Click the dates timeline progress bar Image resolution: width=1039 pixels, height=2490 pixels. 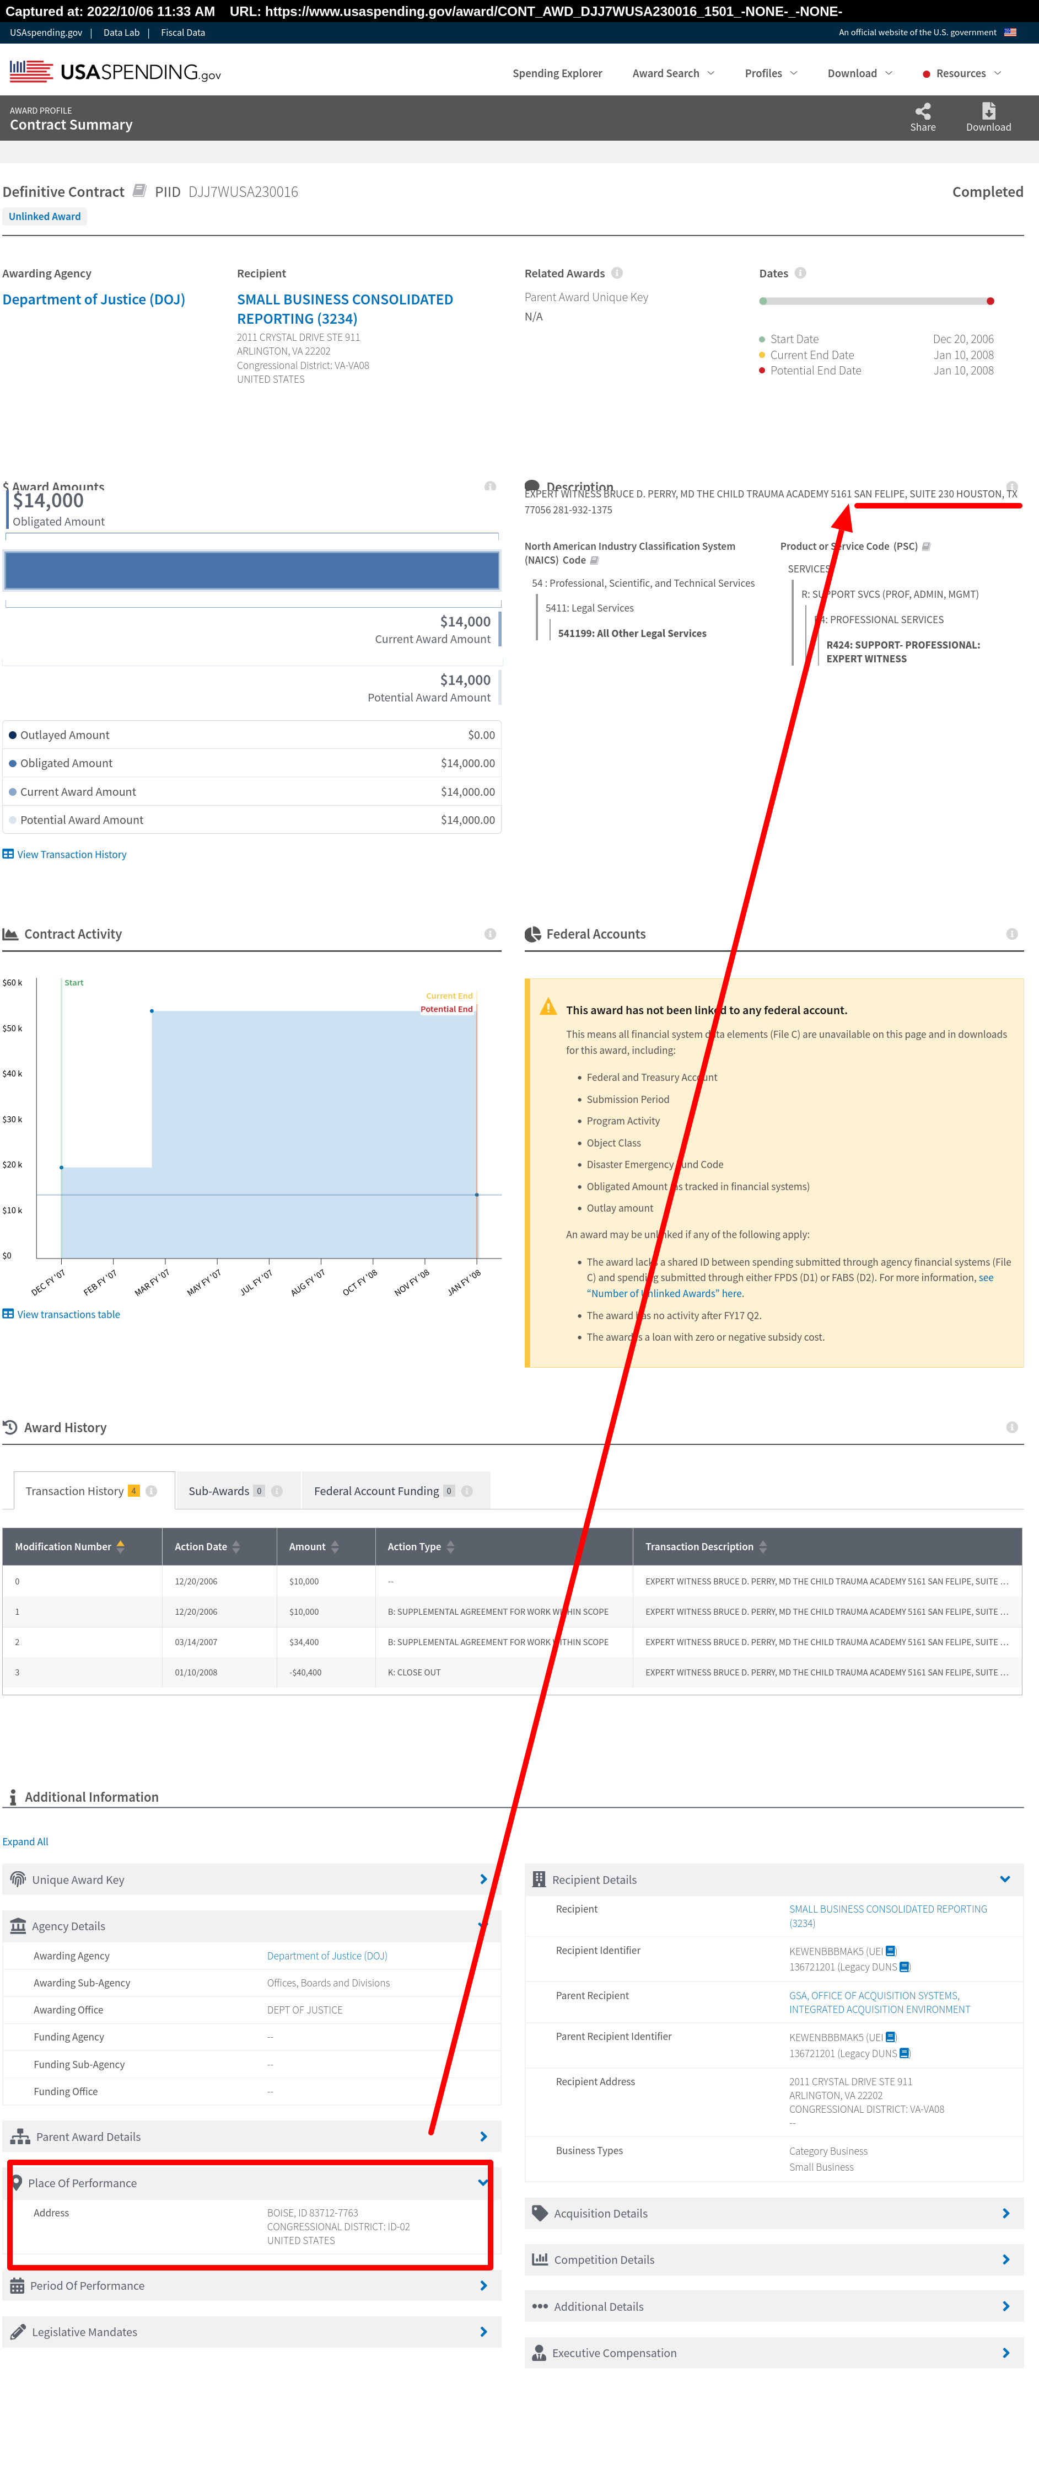pos(876,302)
